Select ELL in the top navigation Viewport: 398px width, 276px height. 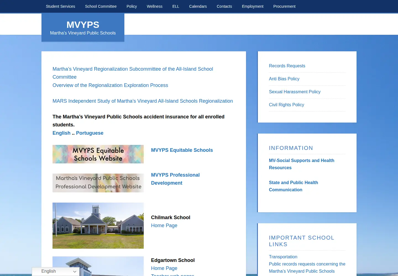176,6
